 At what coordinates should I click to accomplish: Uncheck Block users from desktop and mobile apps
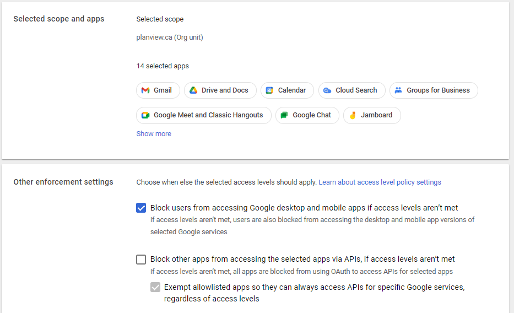click(141, 208)
